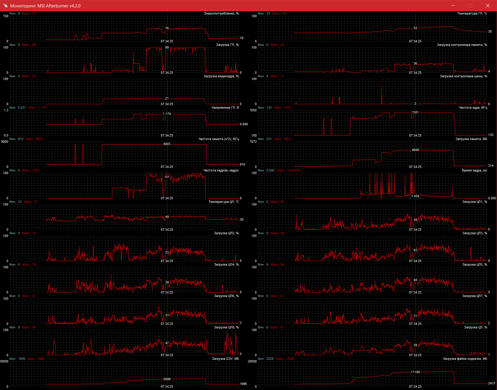Select the 'Макс : 4613' memory usage maximum
Screen dimensions: 497x390
point(283,139)
